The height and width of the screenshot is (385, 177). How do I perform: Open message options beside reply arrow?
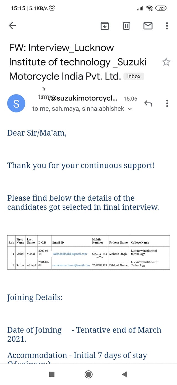[x=167, y=103]
